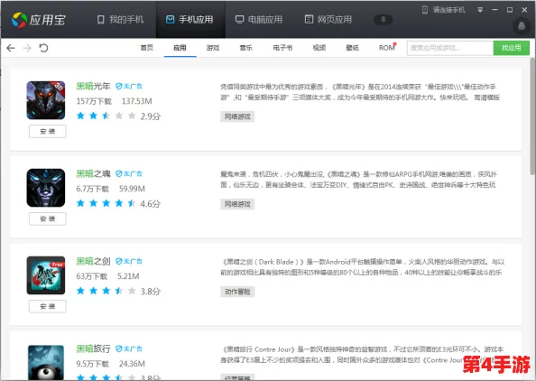Open the 网页应用 tab
This screenshot has height=381, width=536.
click(x=328, y=20)
